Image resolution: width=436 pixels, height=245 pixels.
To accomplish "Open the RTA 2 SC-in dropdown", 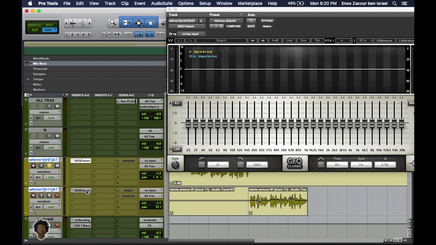I will (365, 40).
